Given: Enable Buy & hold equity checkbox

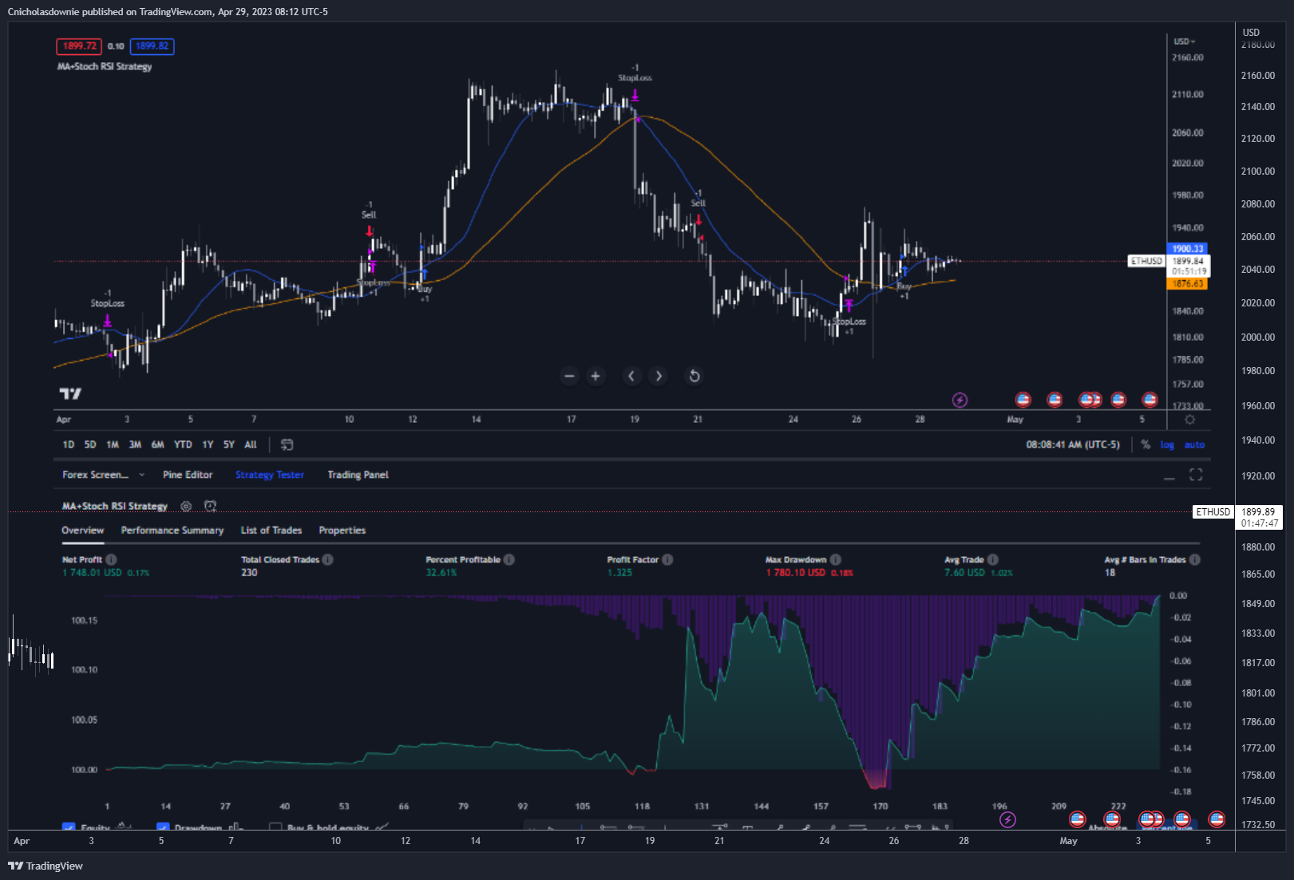Looking at the screenshot, I should pos(275,827).
